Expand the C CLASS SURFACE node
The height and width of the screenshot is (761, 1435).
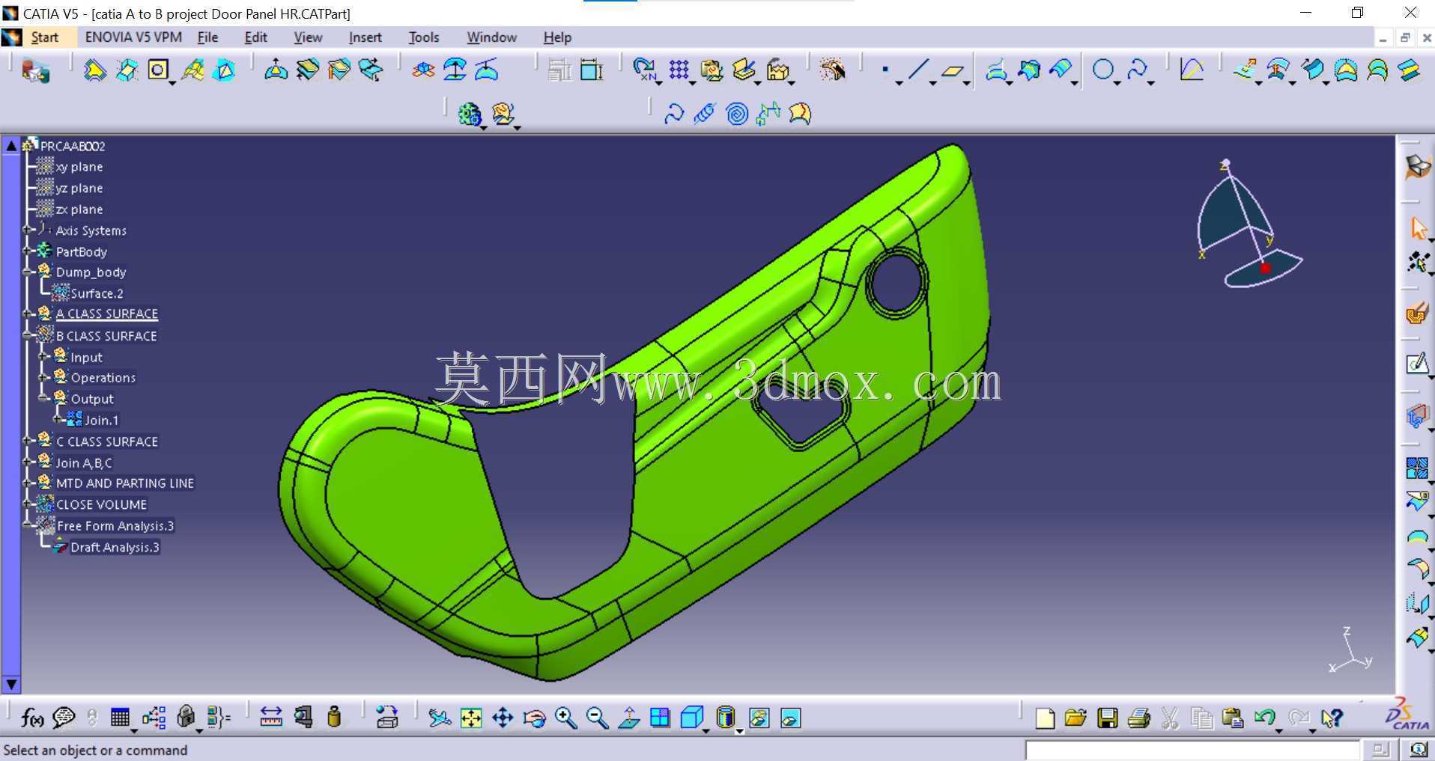(x=27, y=441)
